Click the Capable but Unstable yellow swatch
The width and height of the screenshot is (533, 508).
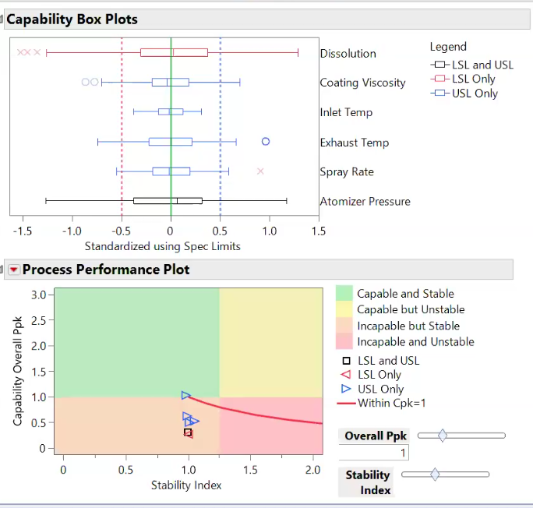[x=344, y=309]
